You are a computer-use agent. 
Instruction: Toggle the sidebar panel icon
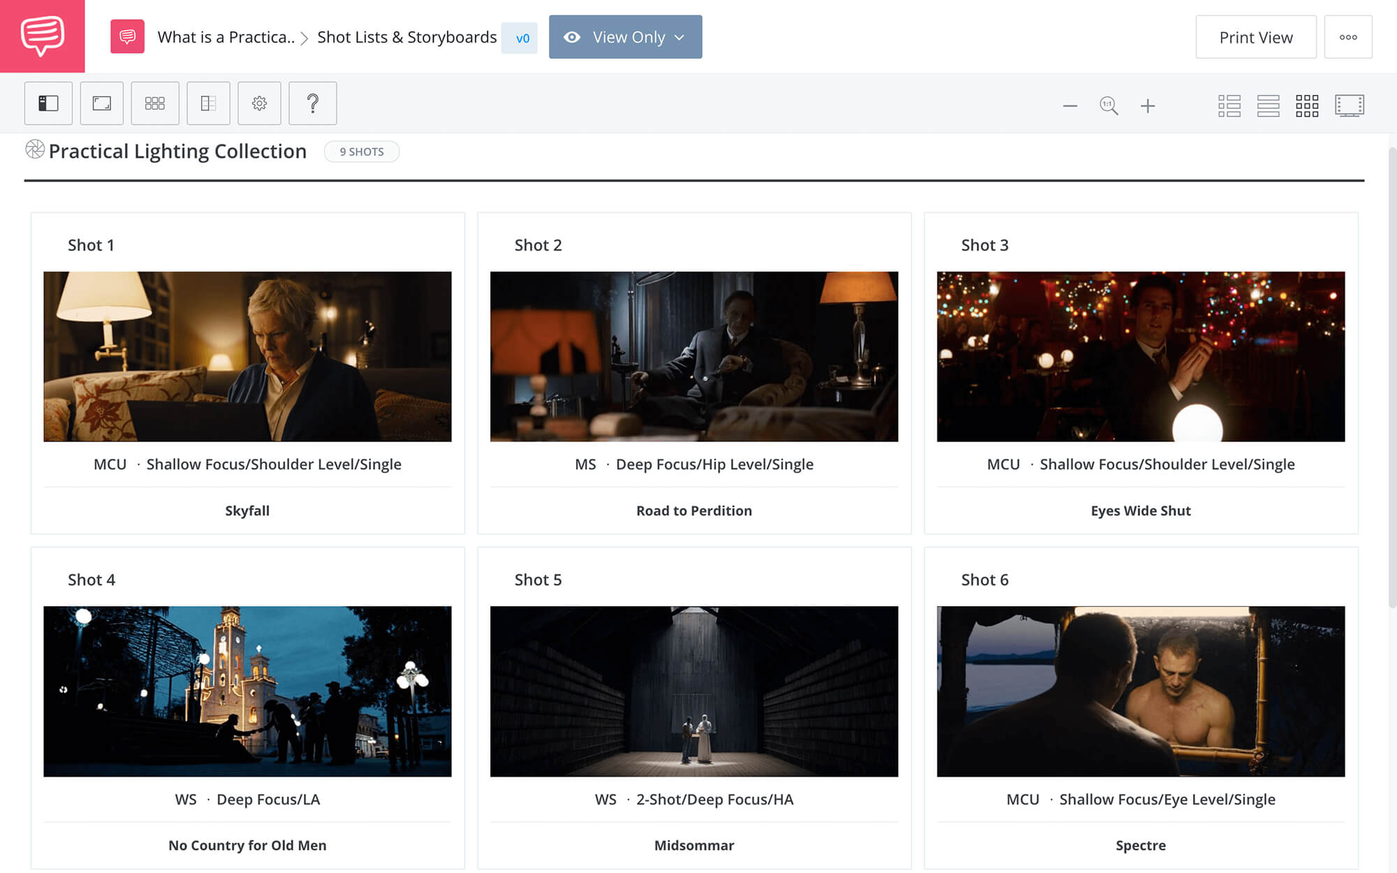pyautogui.click(x=48, y=103)
